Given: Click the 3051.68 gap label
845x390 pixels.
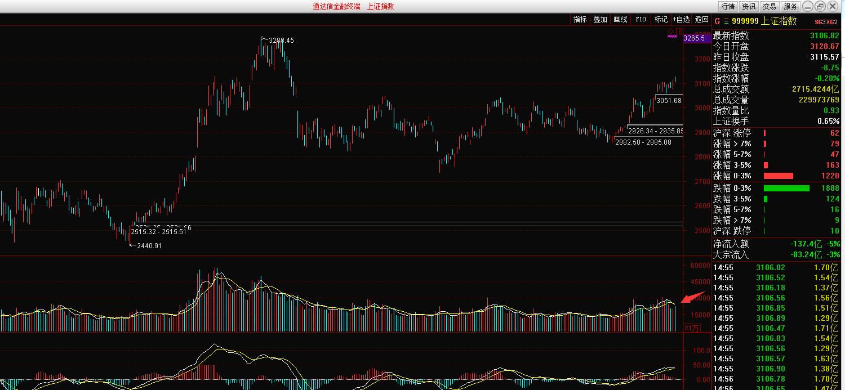Looking at the screenshot, I should [x=669, y=101].
